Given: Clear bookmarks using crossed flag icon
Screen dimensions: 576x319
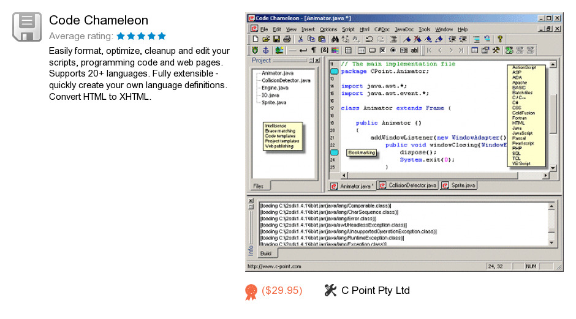Looking at the screenshot, I should [417, 39].
